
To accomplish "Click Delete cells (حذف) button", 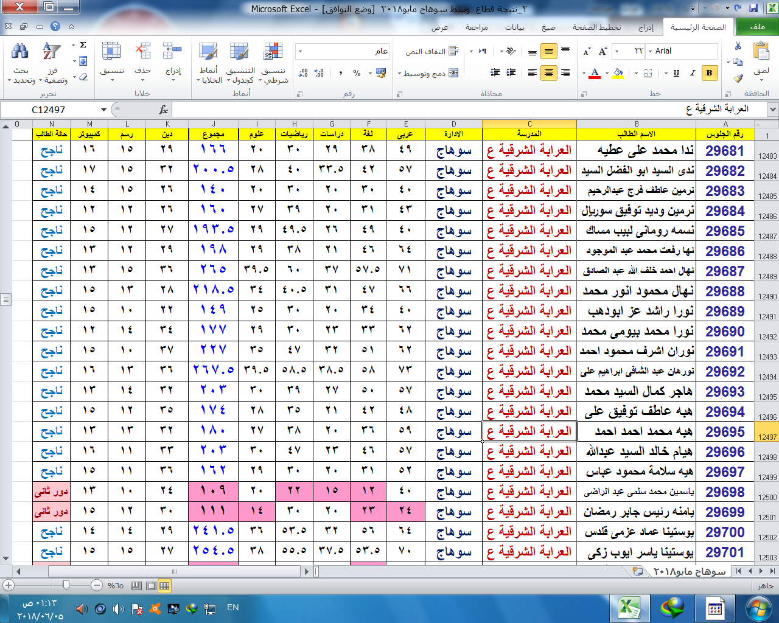I will (x=143, y=61).
